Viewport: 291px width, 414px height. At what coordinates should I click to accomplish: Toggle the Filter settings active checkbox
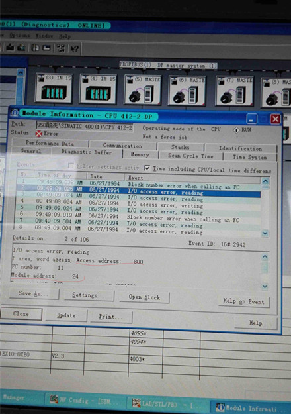click(x=71, y=166)
